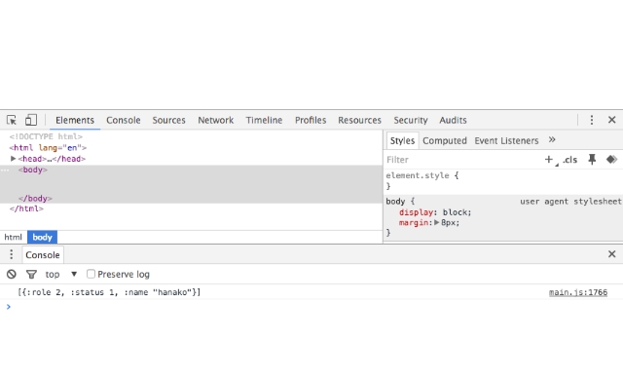Add new style rule plus icon
The height and width of the screenshot is (378, 623).
point(549,160)
